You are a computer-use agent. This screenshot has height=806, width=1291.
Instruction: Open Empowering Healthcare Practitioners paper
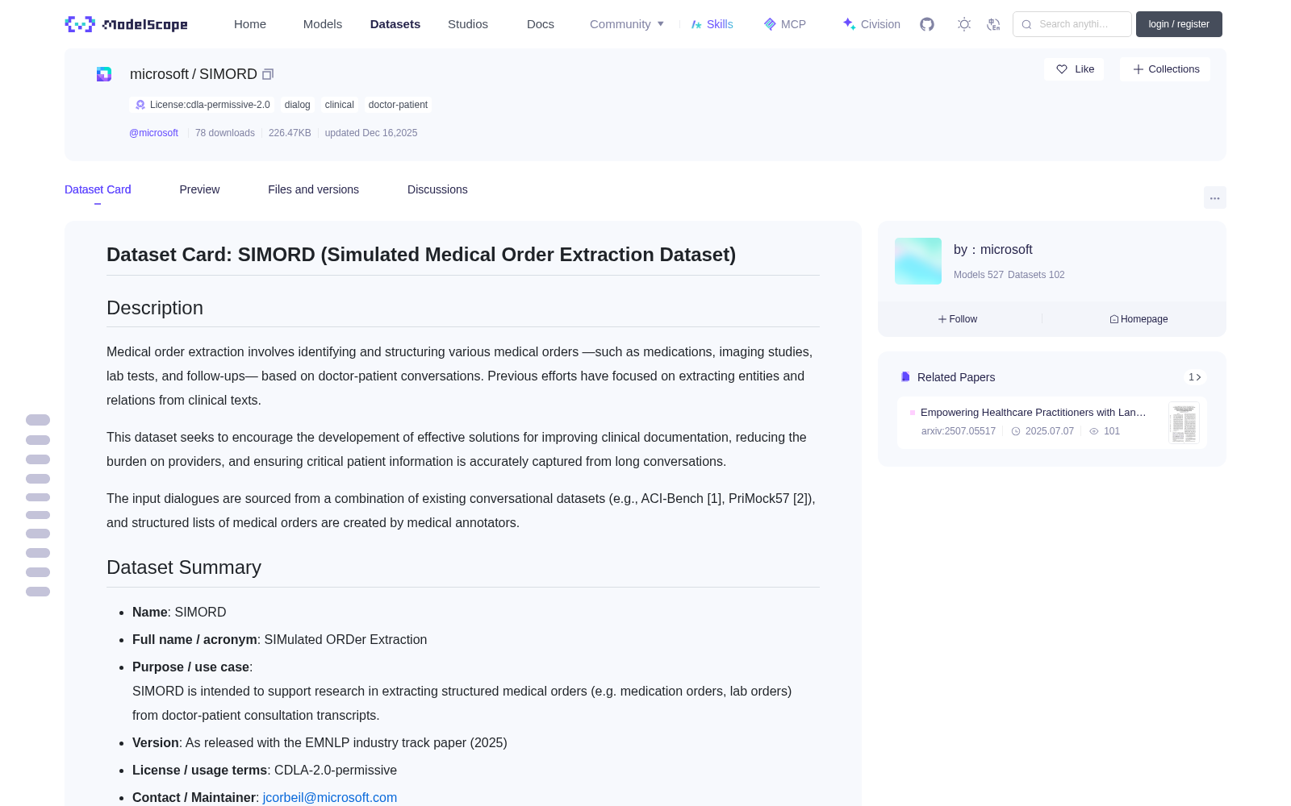[x=1033, y=412]
